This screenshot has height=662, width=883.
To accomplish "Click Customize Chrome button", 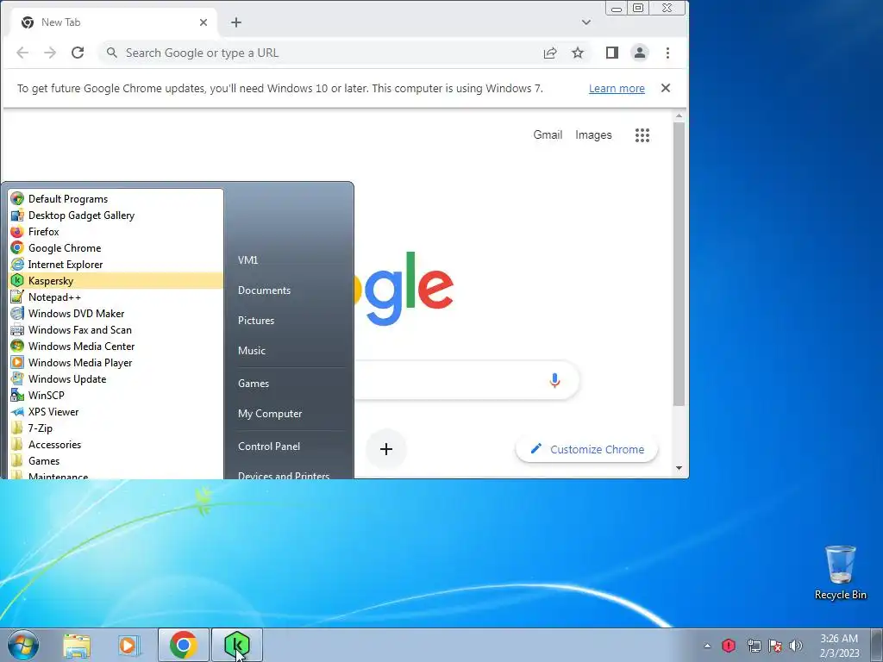I will [x=586, y=449].
